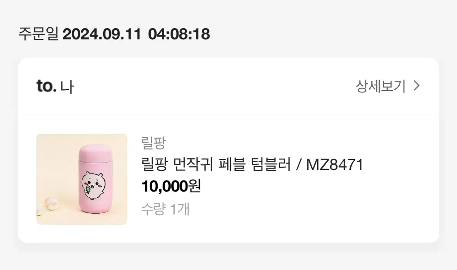
Task: Select the order time 04:08:18
Action: coord(179,35)
